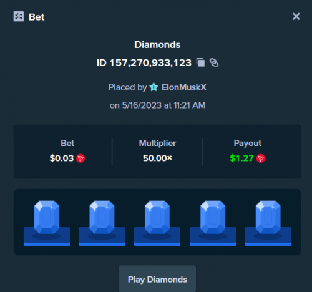Click the $0.03 bet amount
The image size is (312, 292).
coord(62,158)
